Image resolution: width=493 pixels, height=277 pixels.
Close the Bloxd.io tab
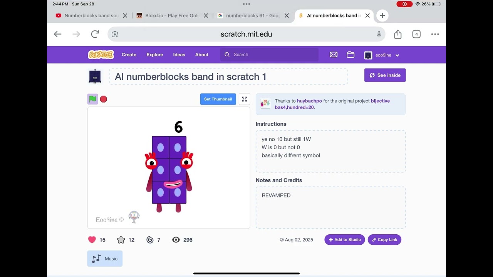(x=206, y=16)
